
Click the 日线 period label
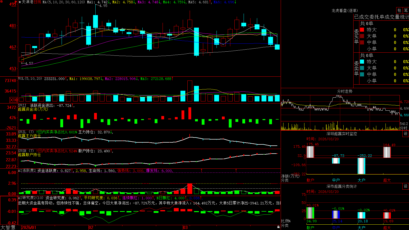[37, 2]
